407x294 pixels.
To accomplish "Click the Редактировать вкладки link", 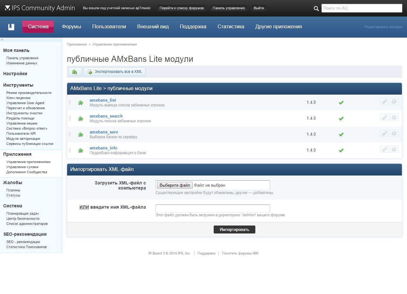I will coord(383,27).
